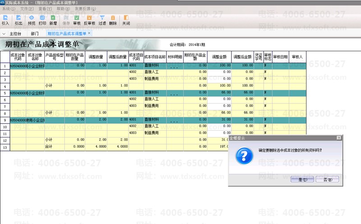This screenshot has width=361, height=224.
Task: Click 调整金额 cell 66.00 in row 5
Action: click(x=219, y=93)
